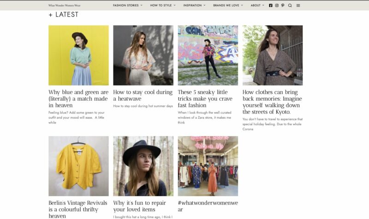Open the 5 sneaky little tricks article title
369x219 pixels.
coord(205,98)
